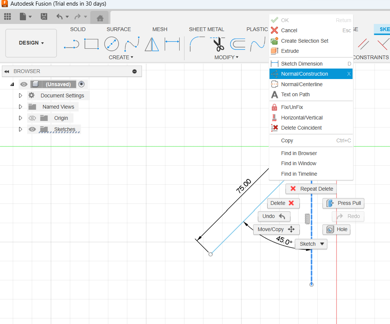Select the Fillet modify tool

coord(197,44)
